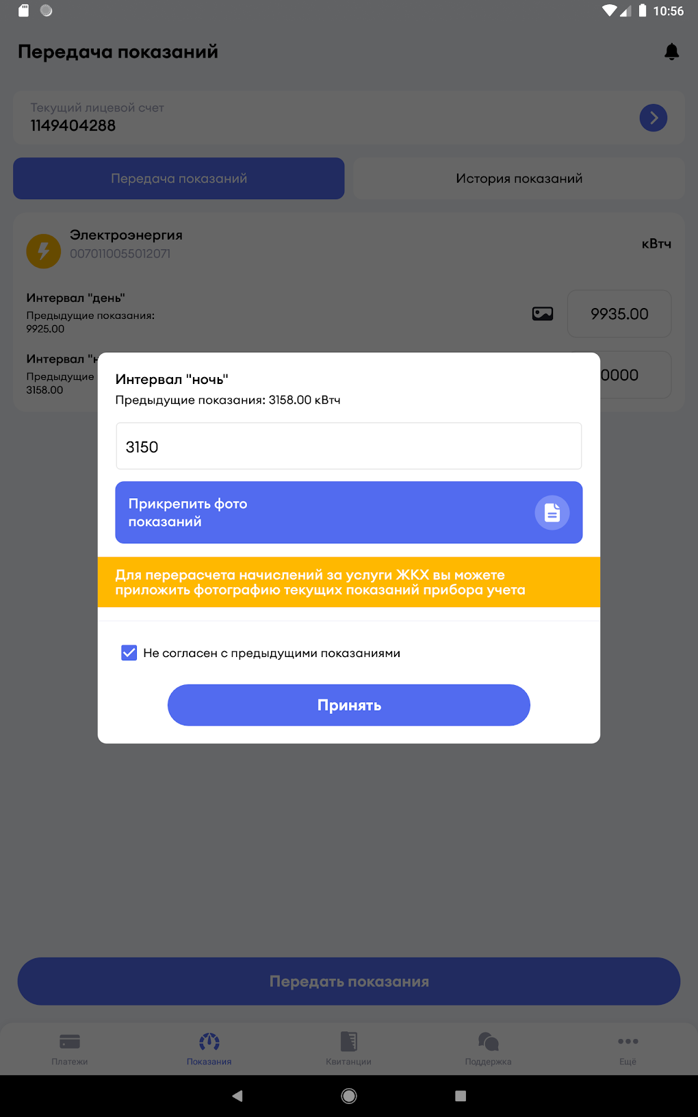Uncheck 'Не согласен с предыдущими показаниями' checkbox

coord(129,653)
